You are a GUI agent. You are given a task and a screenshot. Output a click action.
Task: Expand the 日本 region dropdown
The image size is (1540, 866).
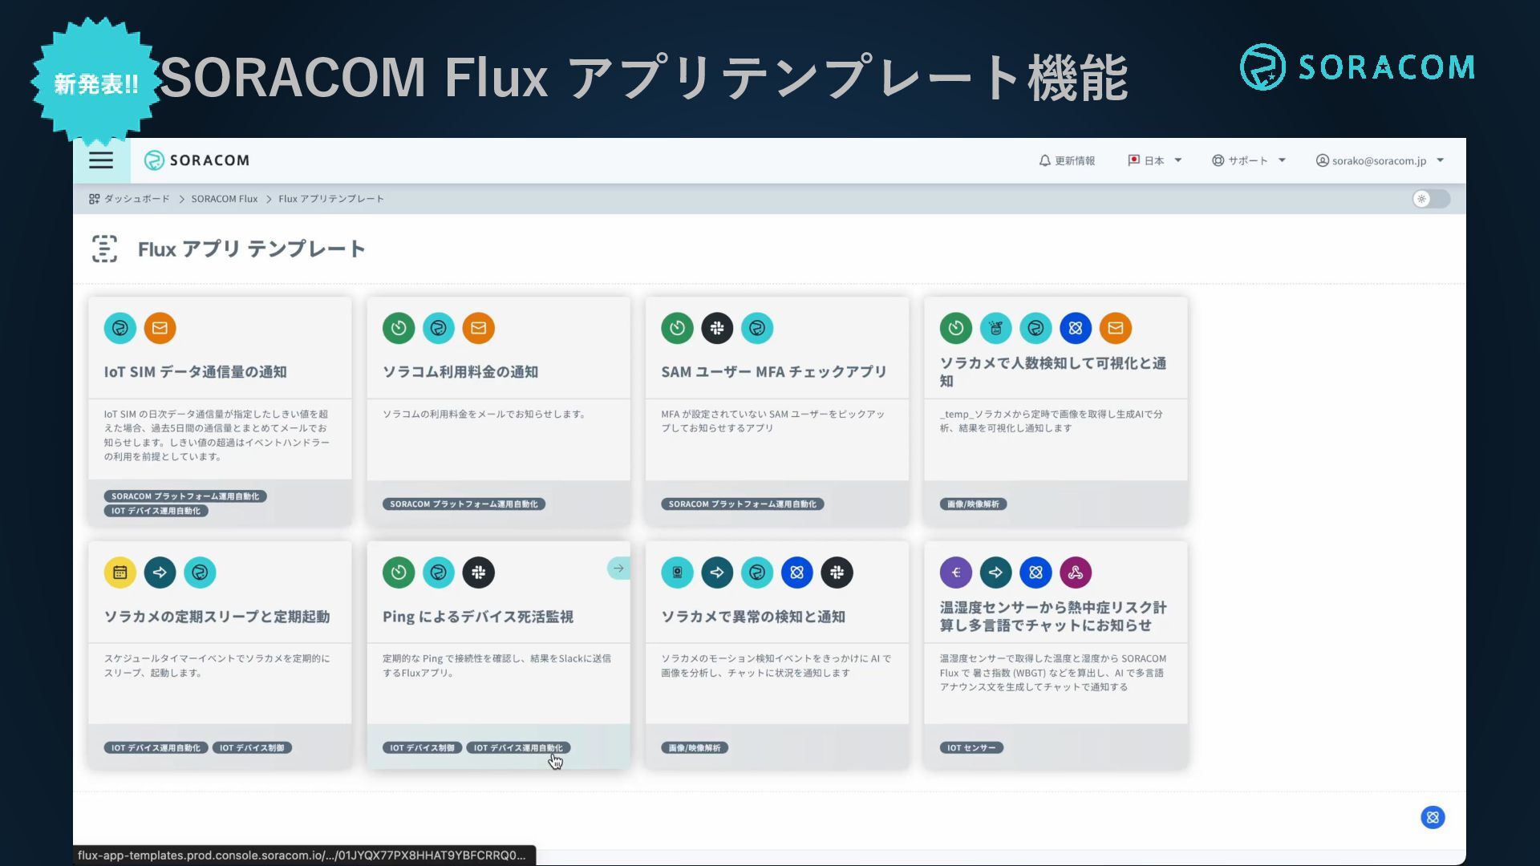[x=1155, y=160]
